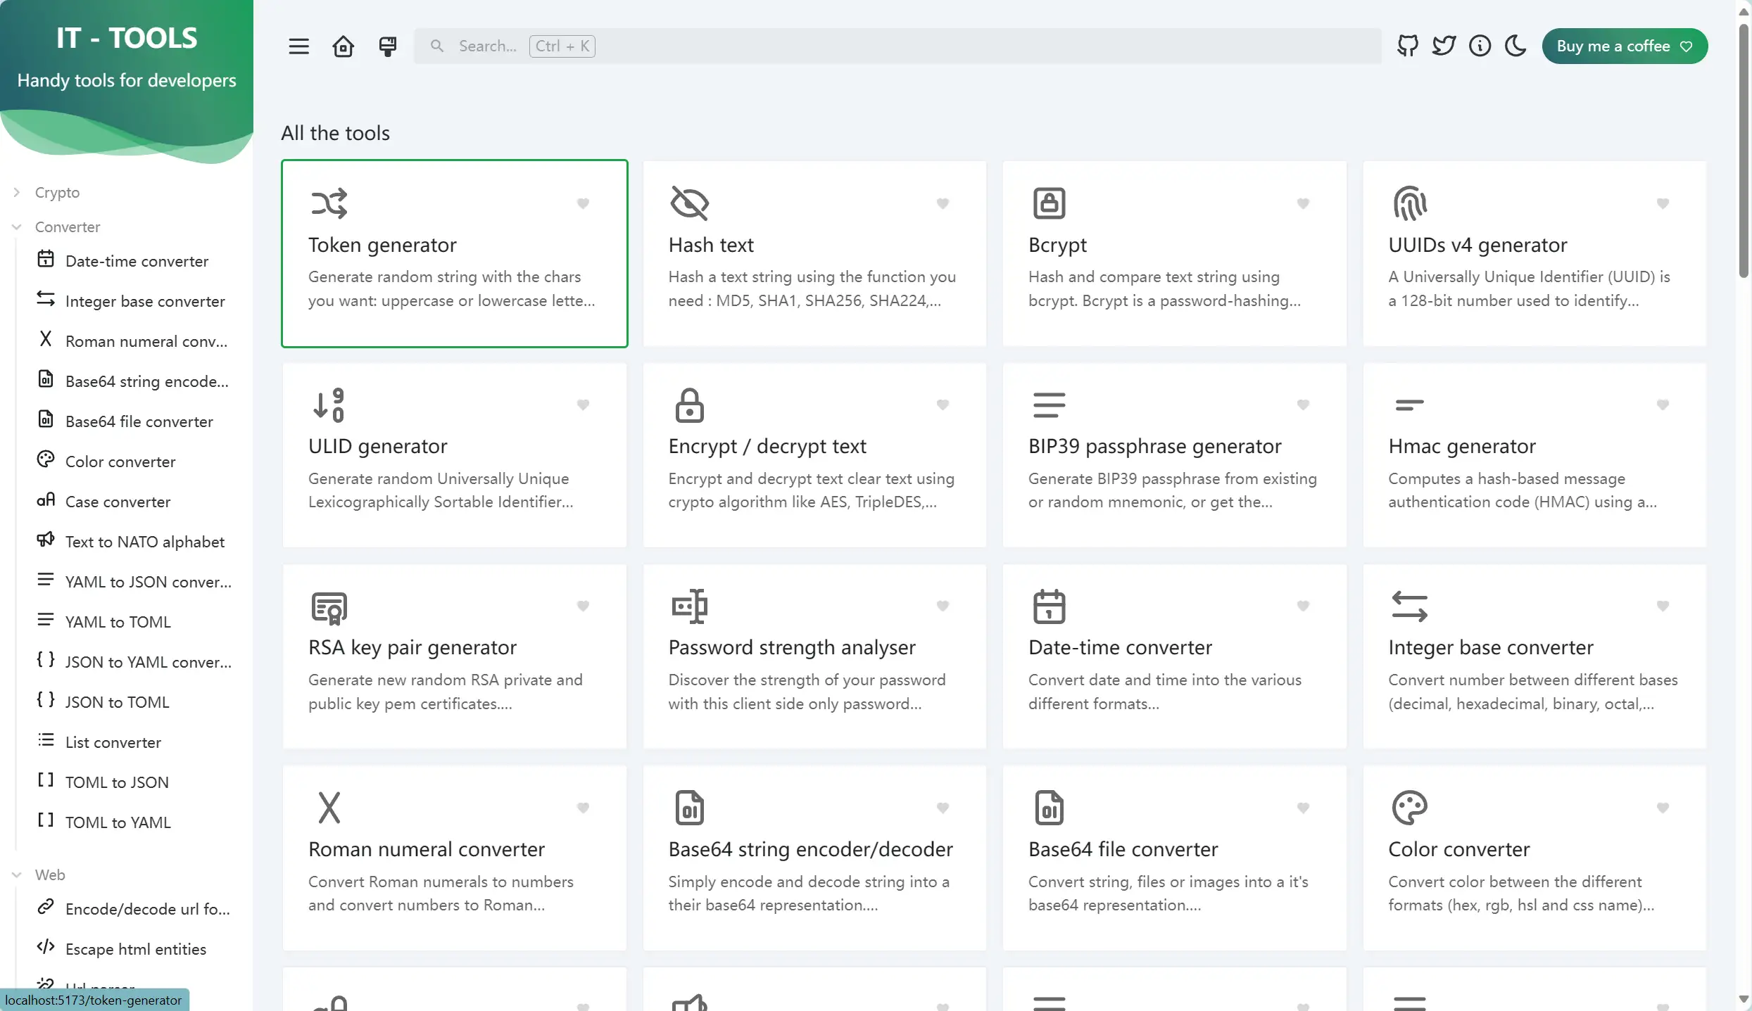Open Date-time converter from the sidebar
This screenshot has height=1011, width=1752.
tap(137, 261)
